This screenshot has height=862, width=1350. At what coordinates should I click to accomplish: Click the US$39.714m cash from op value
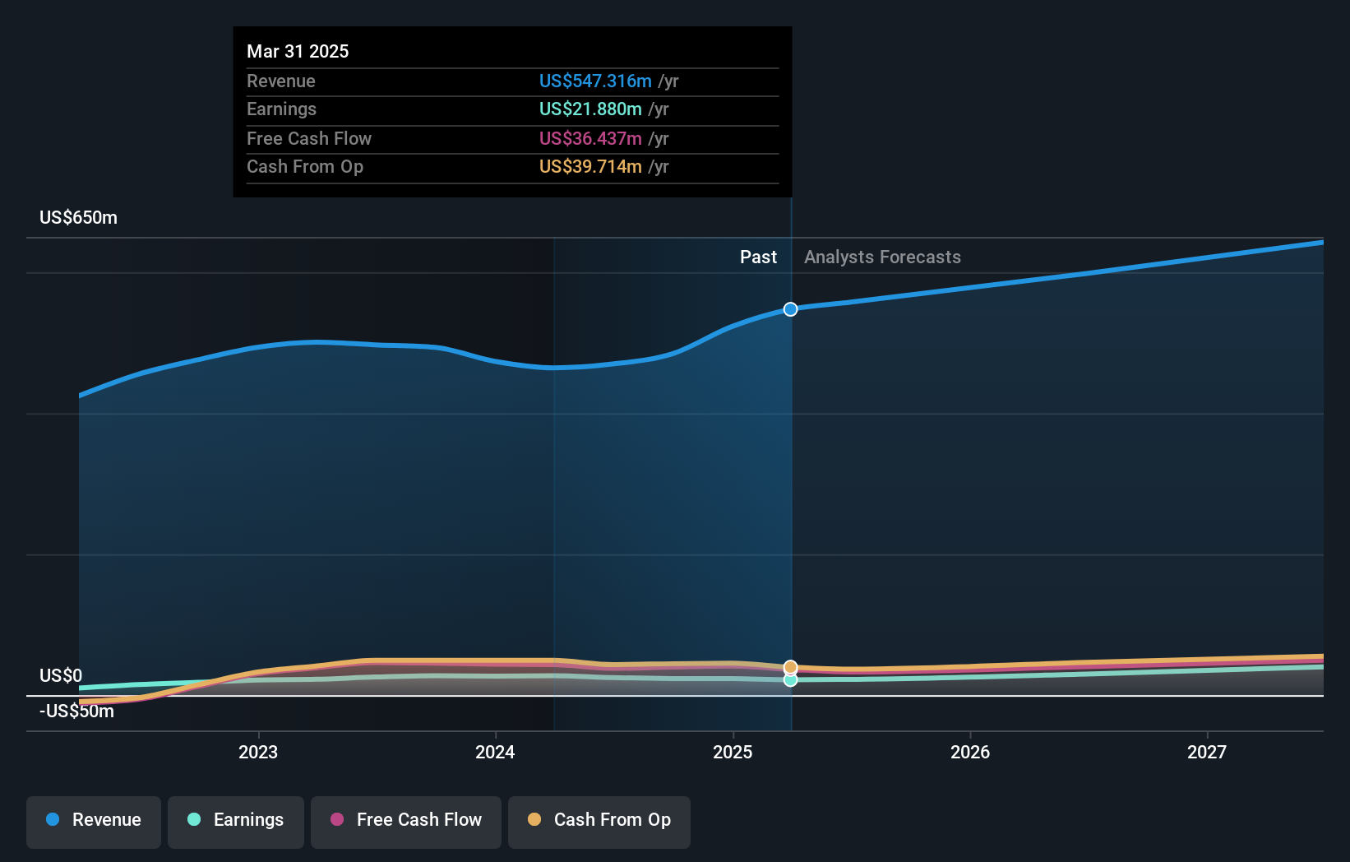coord(590,167)
